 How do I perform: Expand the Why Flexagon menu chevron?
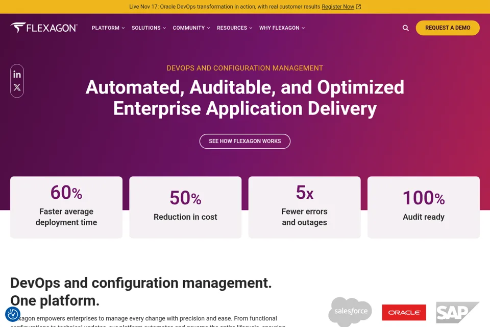coord(303,28)
